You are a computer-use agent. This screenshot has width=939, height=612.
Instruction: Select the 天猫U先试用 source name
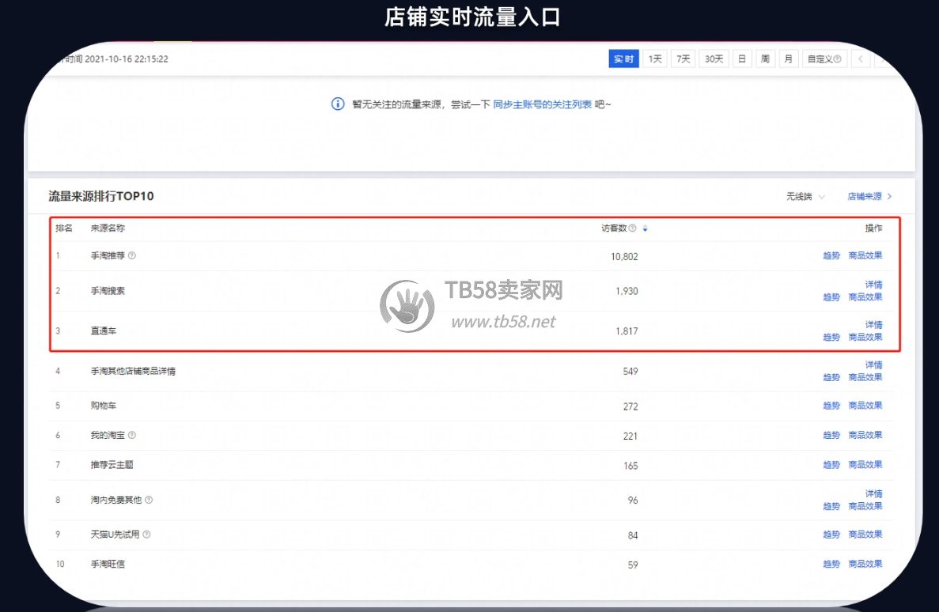[115, 535]
